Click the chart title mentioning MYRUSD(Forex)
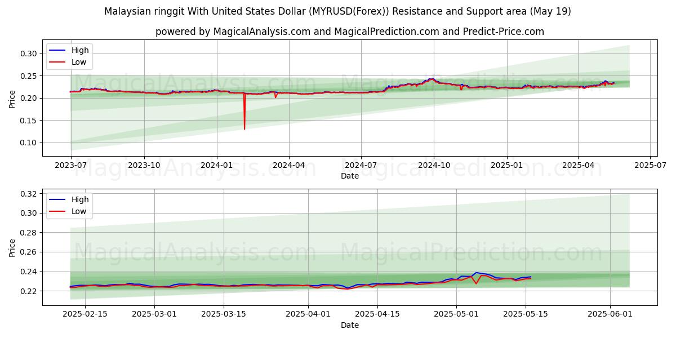 tap(337, 11)
